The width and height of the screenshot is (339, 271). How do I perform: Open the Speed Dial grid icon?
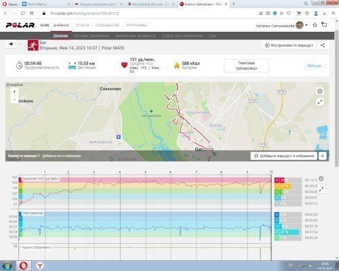(32, 14)
